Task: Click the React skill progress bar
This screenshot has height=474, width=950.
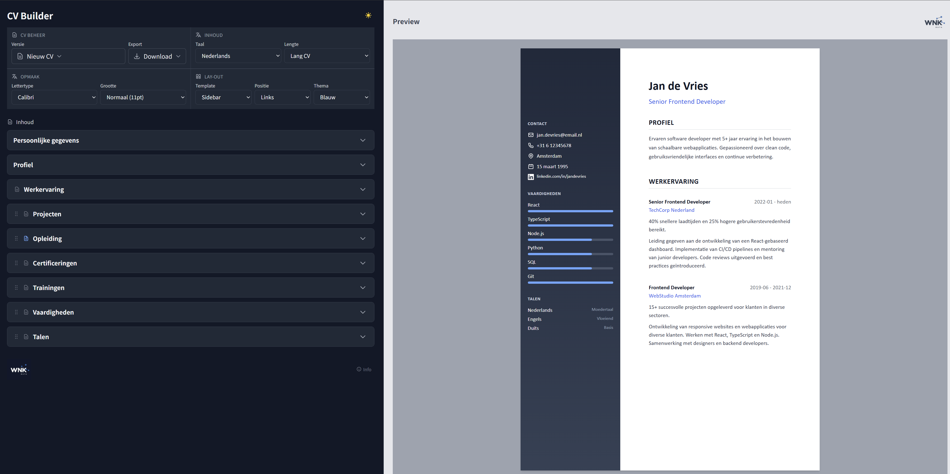Action: click(x=570, y=211)
